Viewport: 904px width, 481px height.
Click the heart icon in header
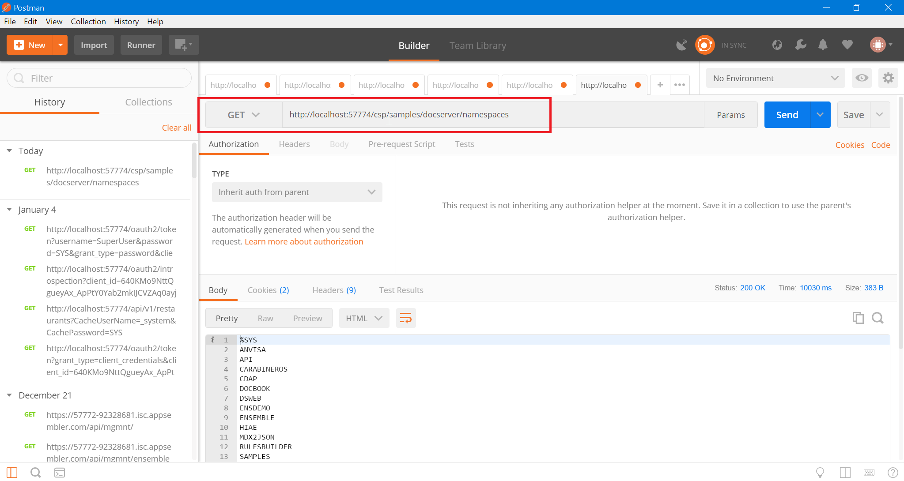847,45
